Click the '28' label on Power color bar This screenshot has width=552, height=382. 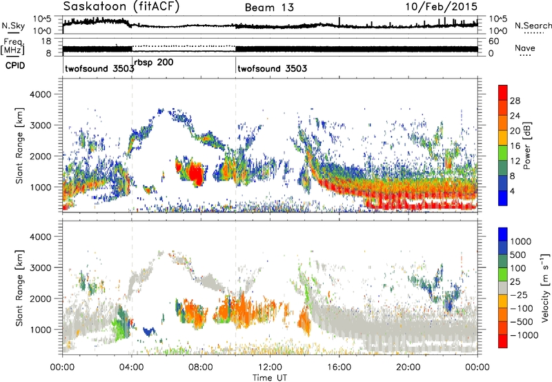click(x=515, y=101)
